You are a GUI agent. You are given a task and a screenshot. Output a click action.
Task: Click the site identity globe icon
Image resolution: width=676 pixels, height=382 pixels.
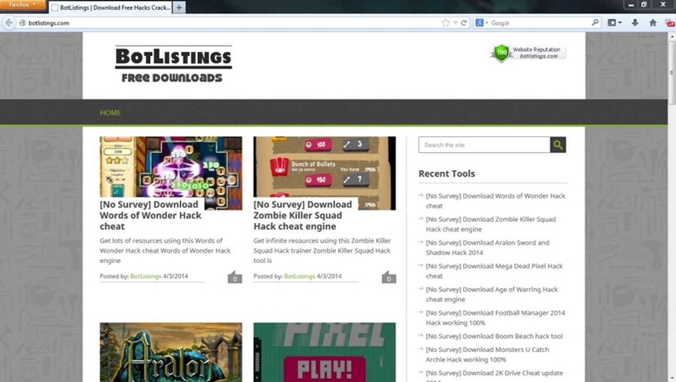[22, 23]
